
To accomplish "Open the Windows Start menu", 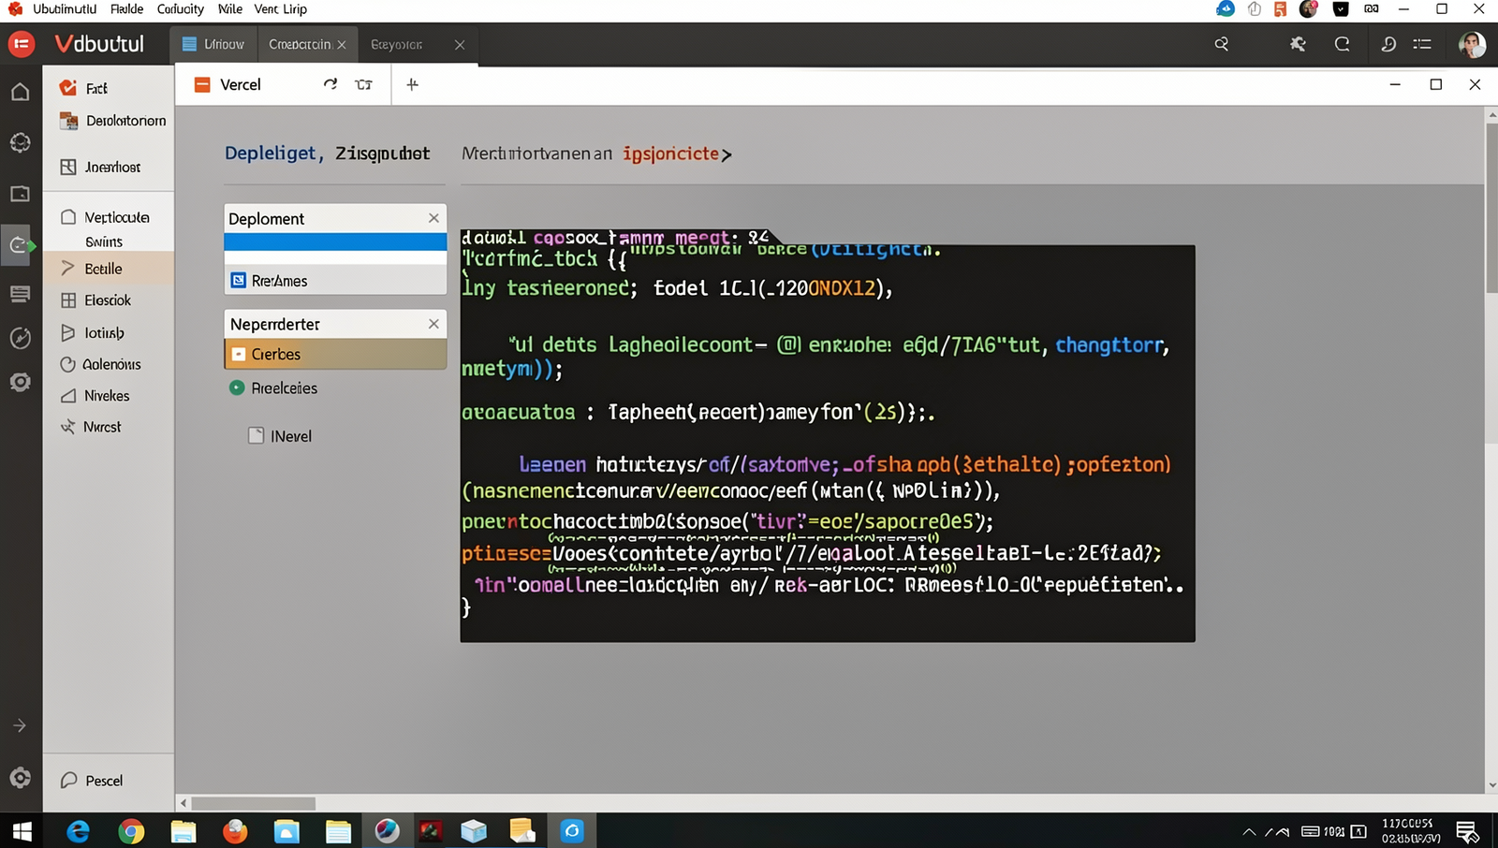I will [21, 830].
